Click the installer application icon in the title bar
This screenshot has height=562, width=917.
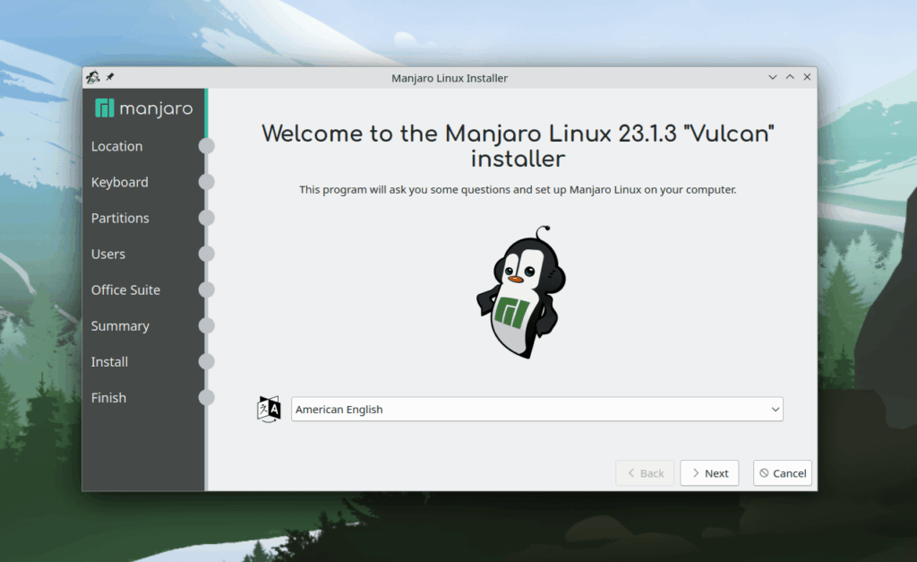91,77
